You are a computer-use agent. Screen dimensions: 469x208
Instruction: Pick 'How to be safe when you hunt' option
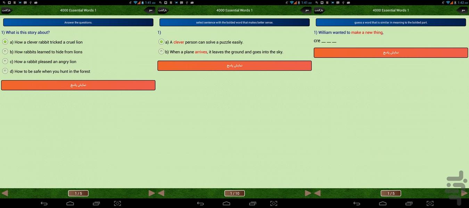5,71
